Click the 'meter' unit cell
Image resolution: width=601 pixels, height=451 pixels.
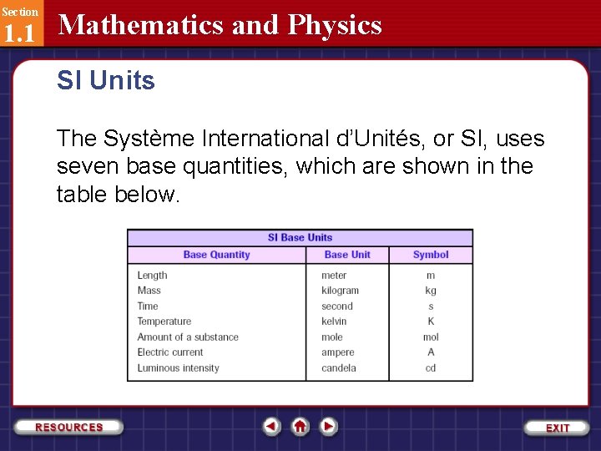[334, 276]
